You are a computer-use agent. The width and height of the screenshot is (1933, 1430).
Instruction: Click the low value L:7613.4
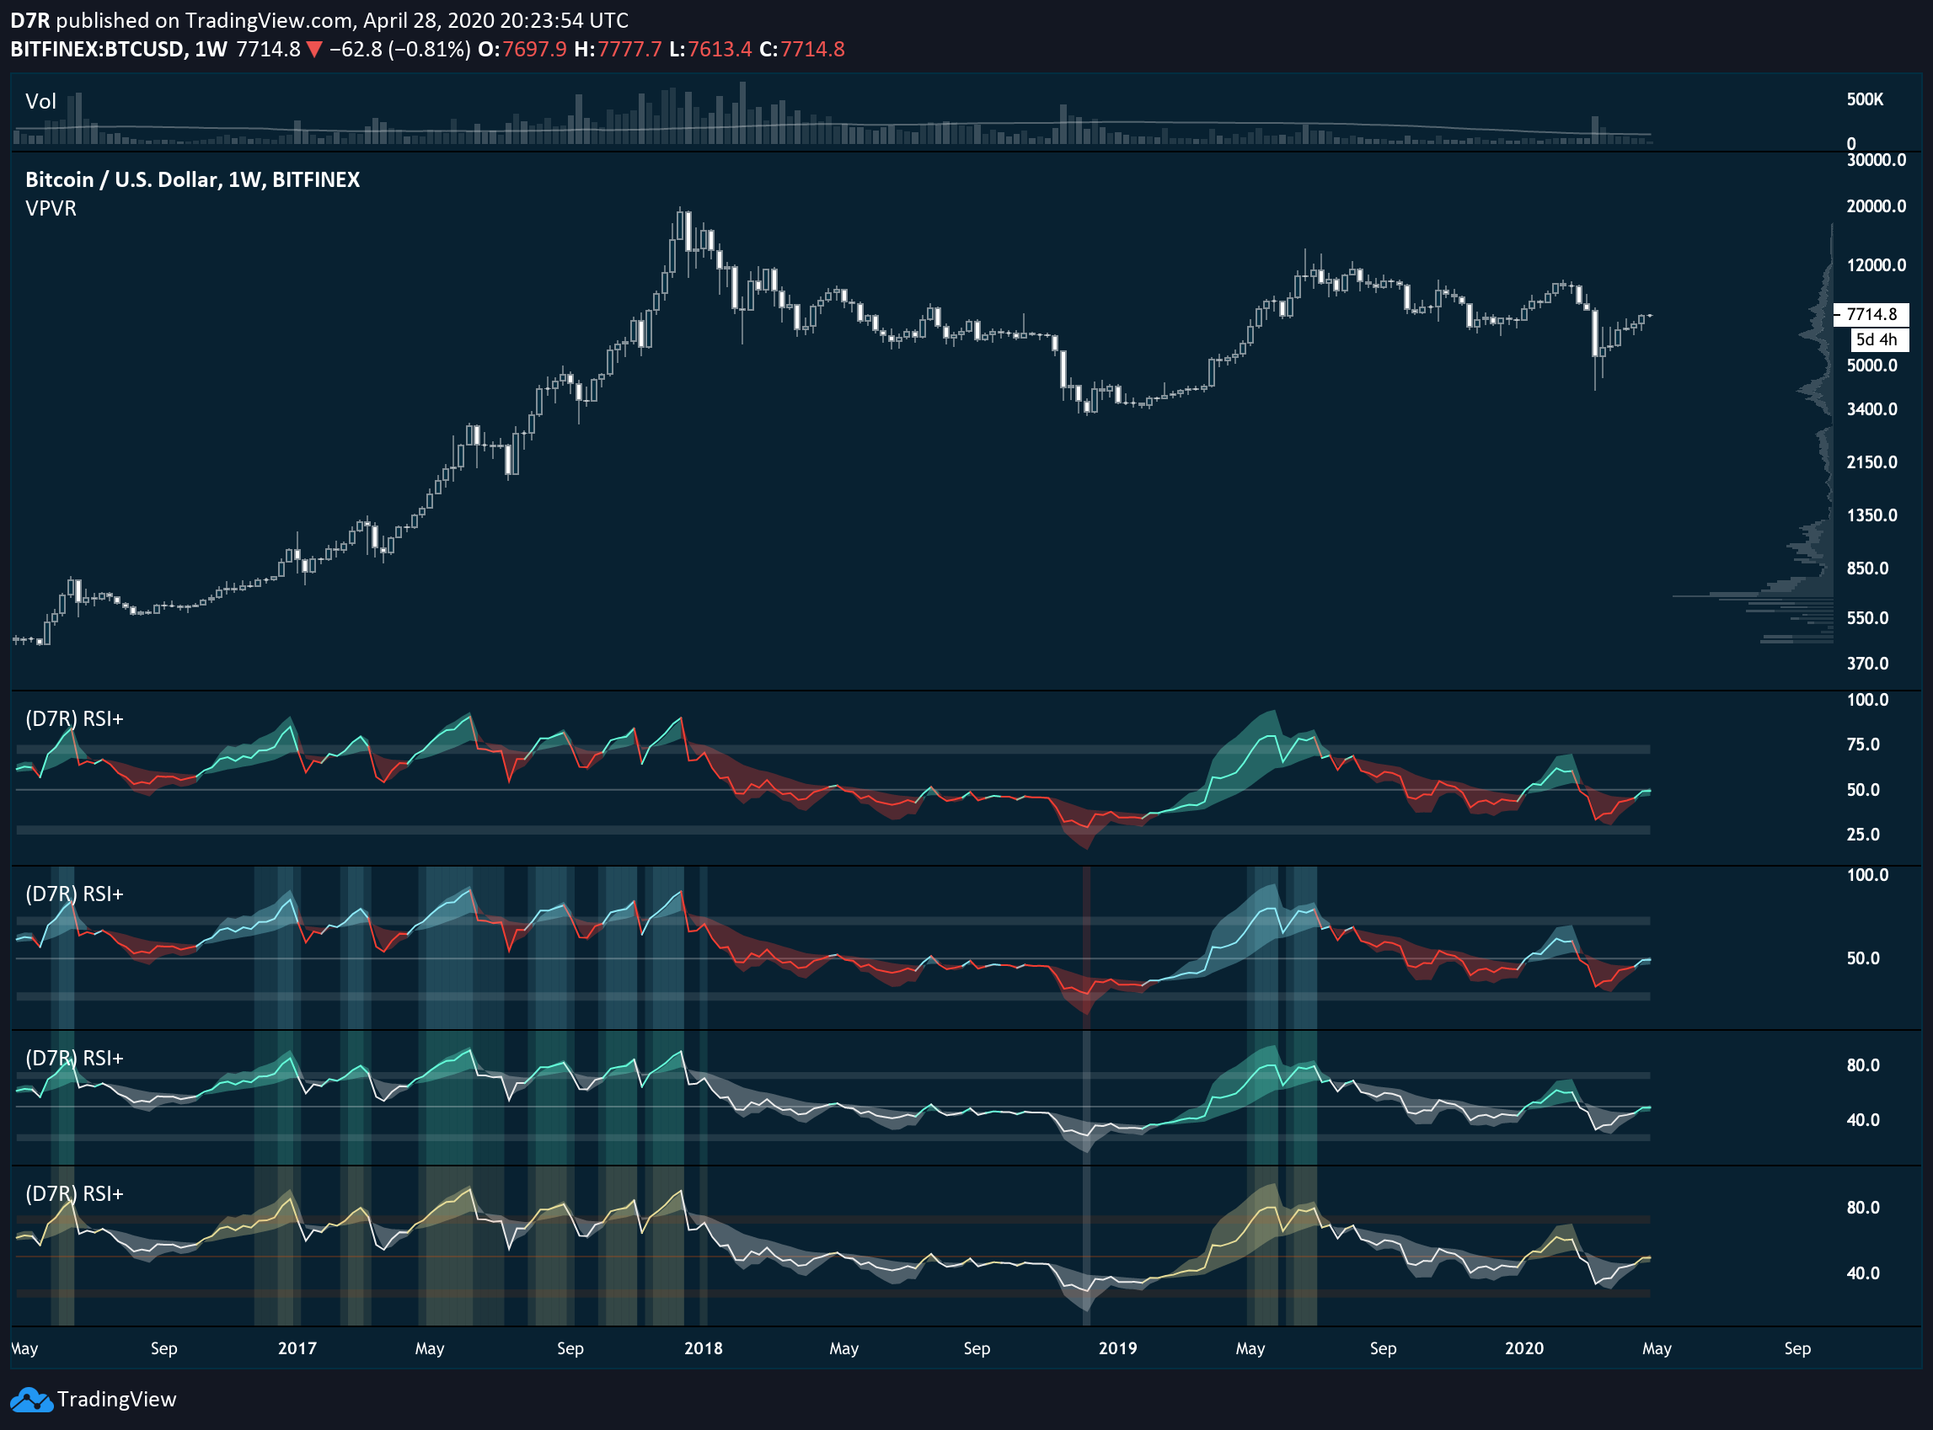click(x=710, y=50)
